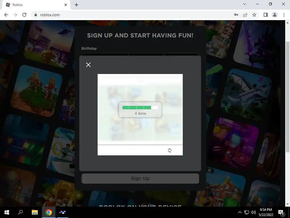This screenshot has height=218, width=290.
Task: Open the clock showing 9:54 PM
Action: point(266,212)
